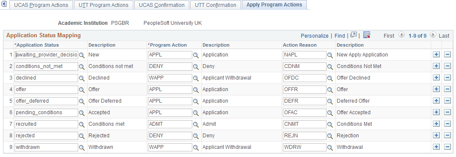Delete the offer row
This screenshot has width=456, height=157.
point(447,89)
